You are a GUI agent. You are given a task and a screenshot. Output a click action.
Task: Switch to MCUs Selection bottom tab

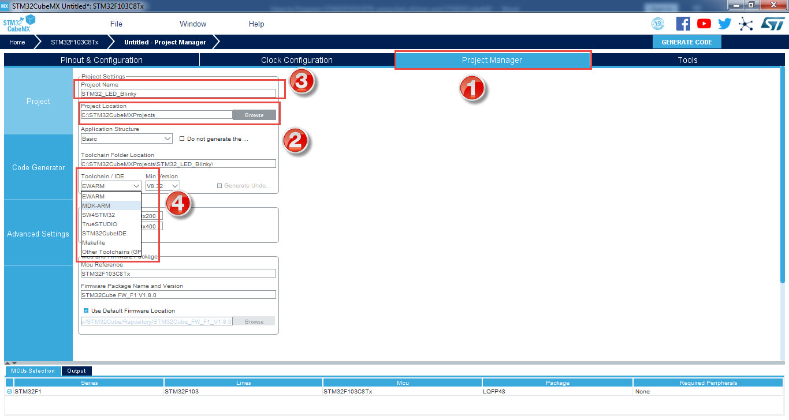click(x=32, y=371)
